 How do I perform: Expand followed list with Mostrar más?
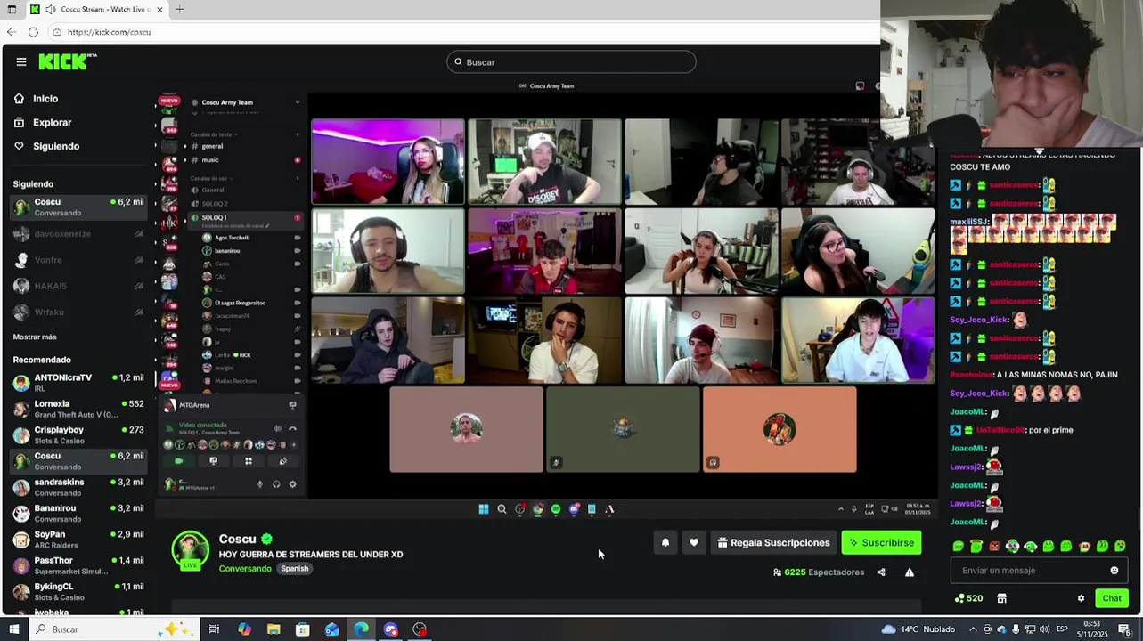click(x=35, y=337)
